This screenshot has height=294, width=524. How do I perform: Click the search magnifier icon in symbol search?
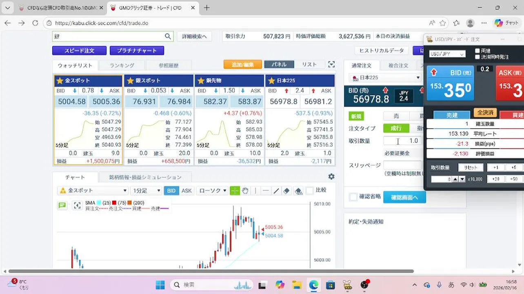pyautogui.click(x=168, y=36)
